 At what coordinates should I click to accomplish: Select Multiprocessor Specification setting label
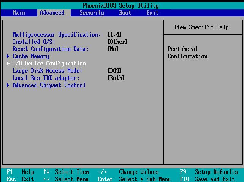click(x=57, y=35)
